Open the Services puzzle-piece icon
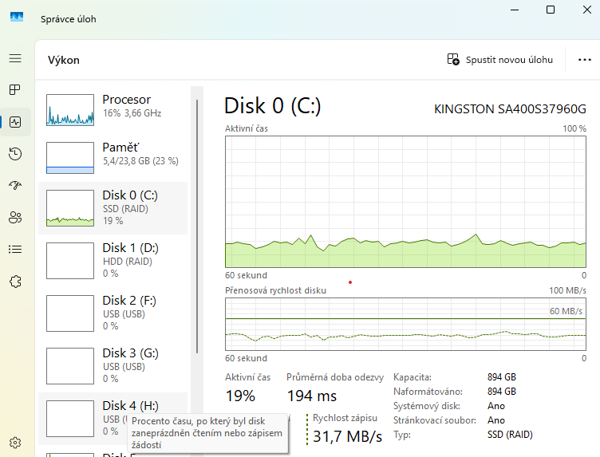 click(15, 281)
